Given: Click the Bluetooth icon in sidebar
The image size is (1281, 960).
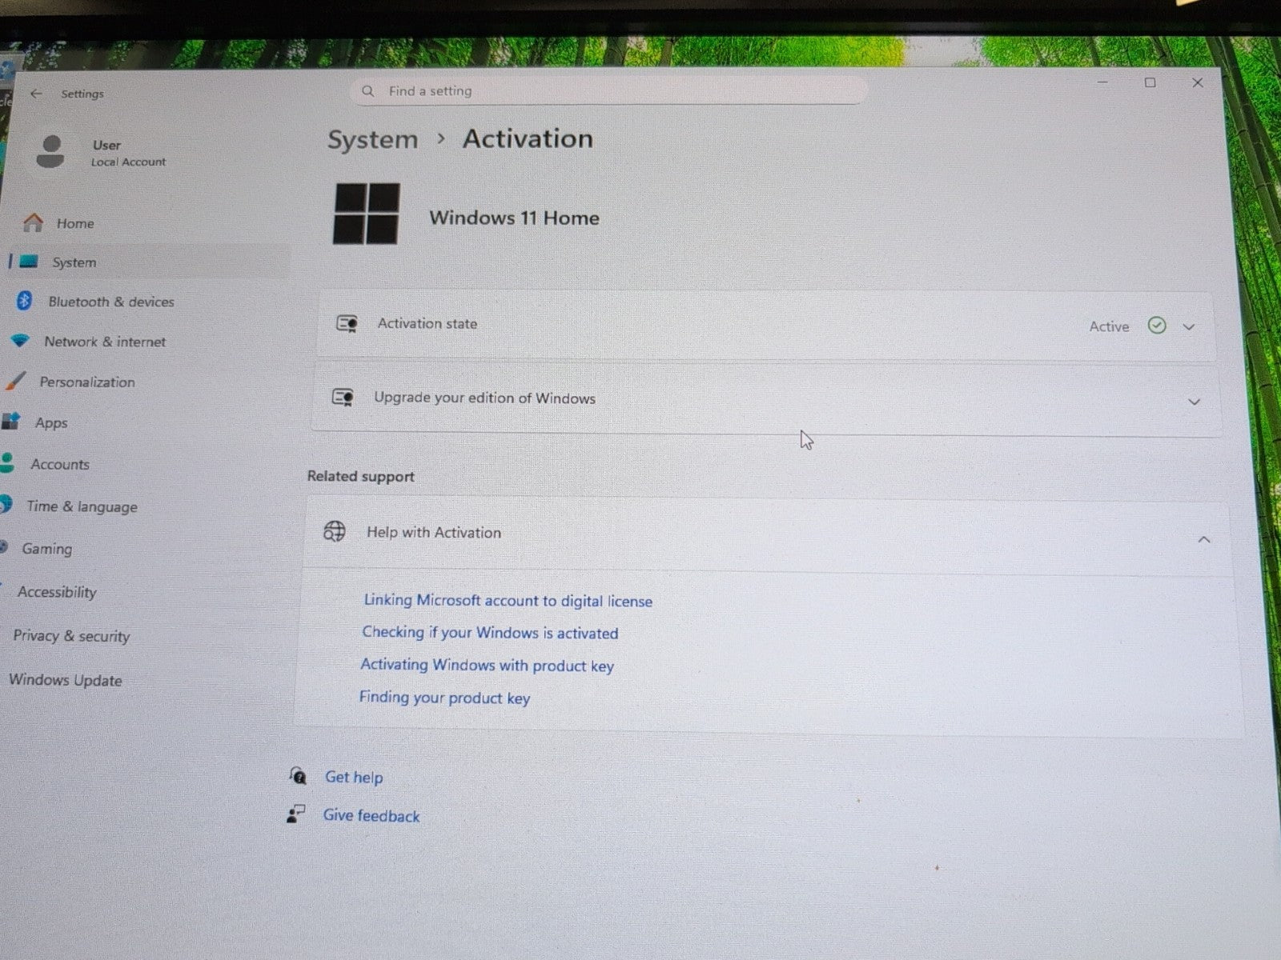Looking at the screenshot, I should (x=24, y=301).
